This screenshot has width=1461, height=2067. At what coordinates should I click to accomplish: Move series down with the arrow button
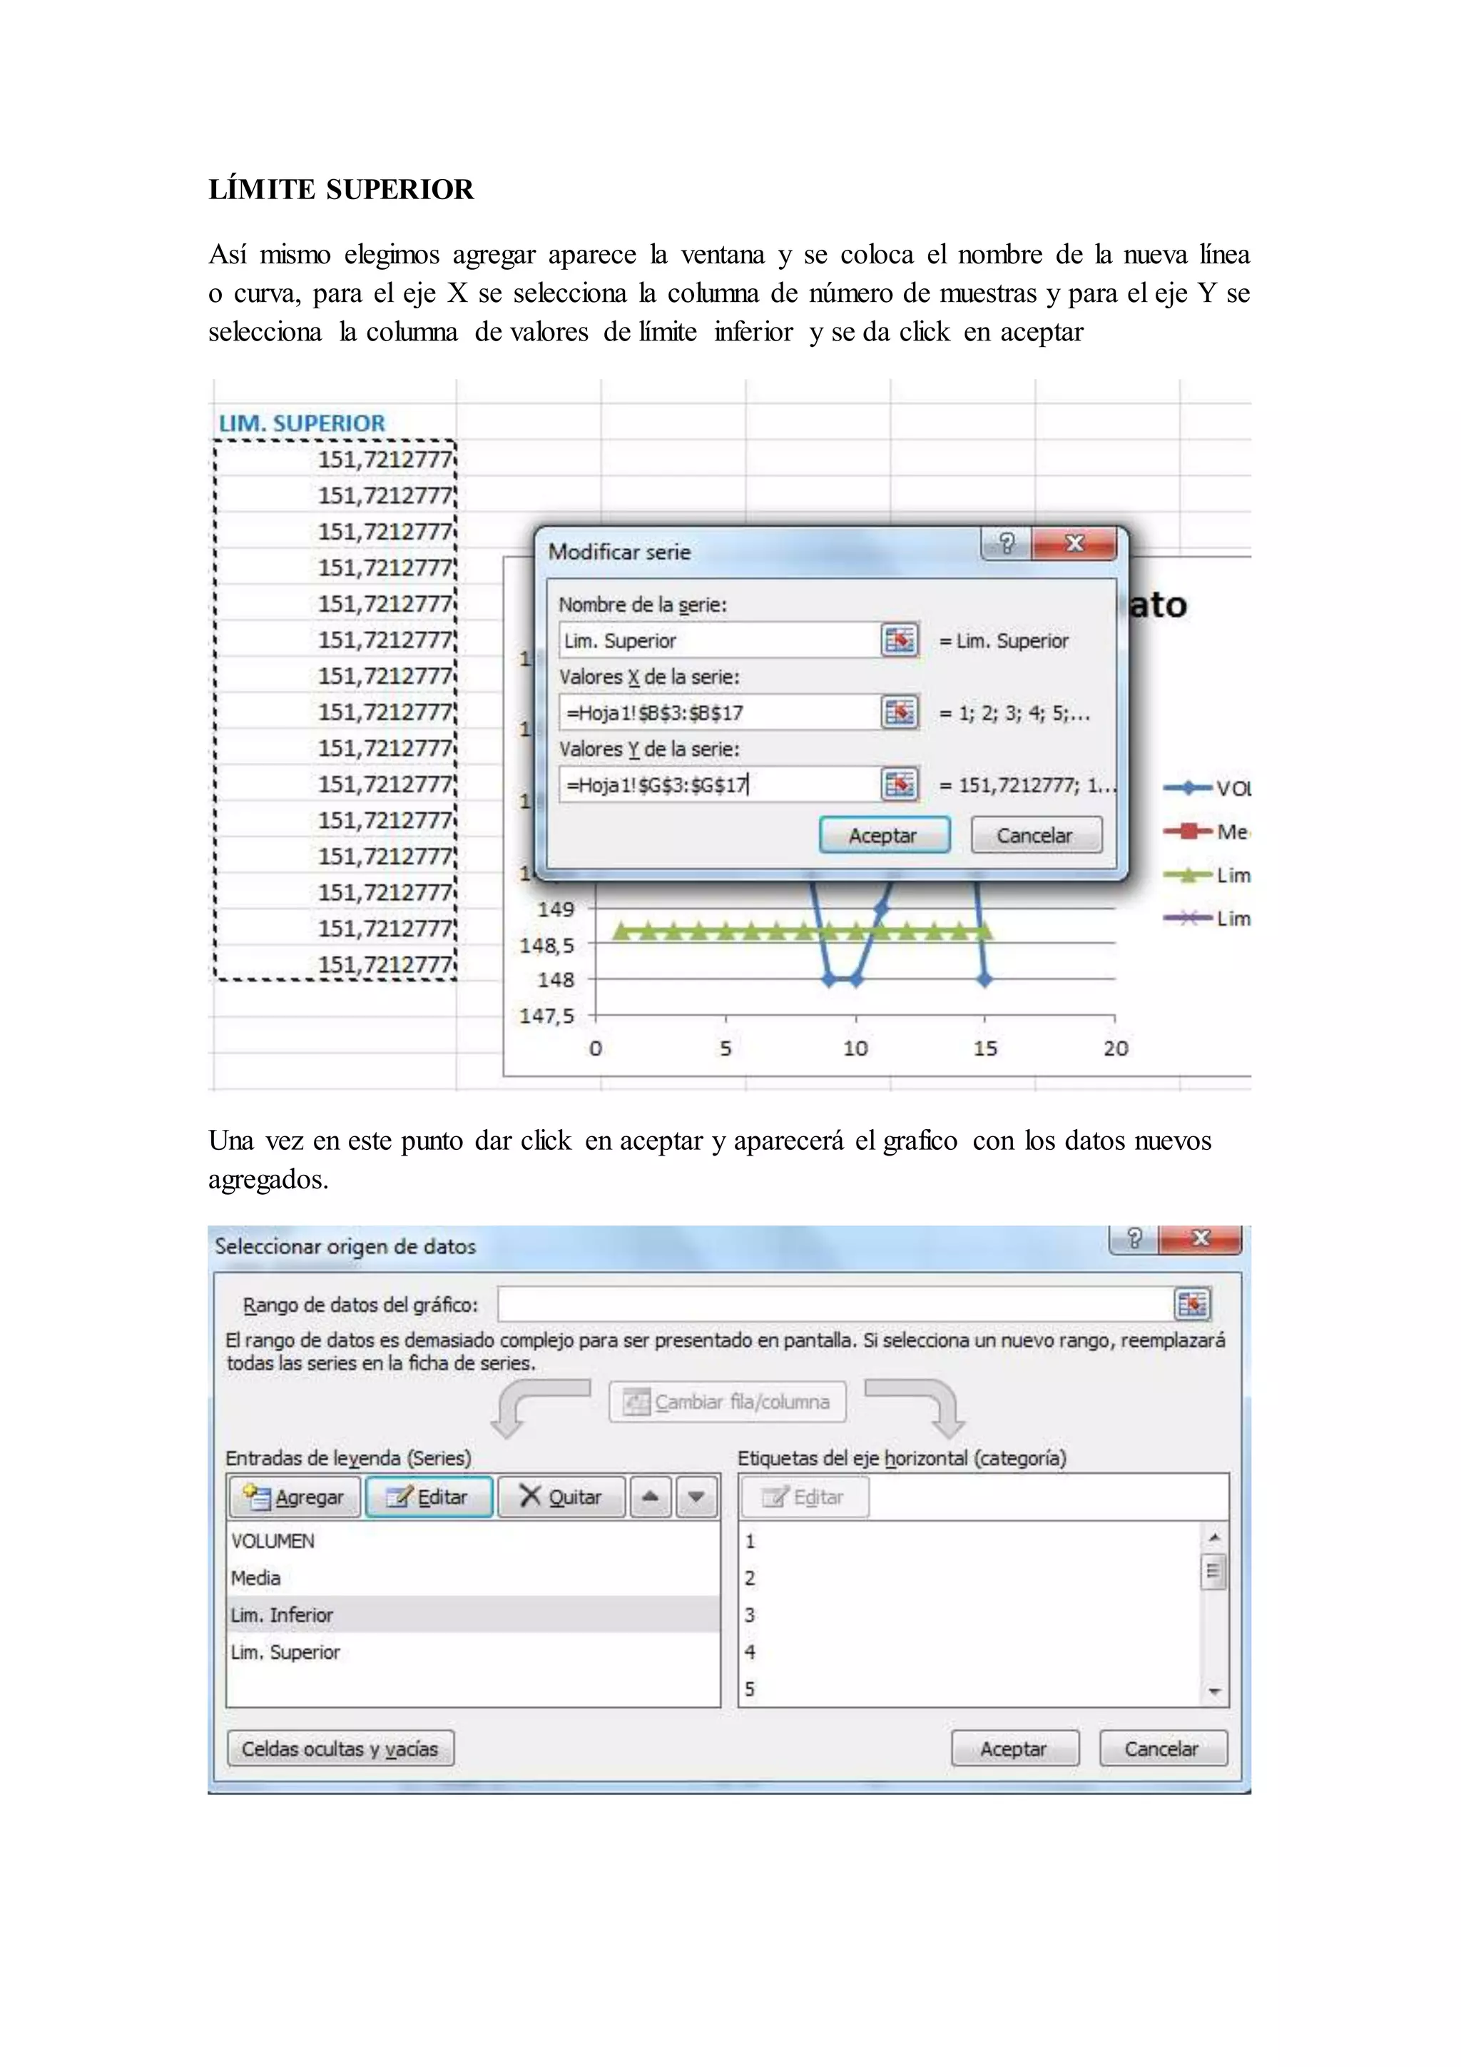[x=696, y=1496]
